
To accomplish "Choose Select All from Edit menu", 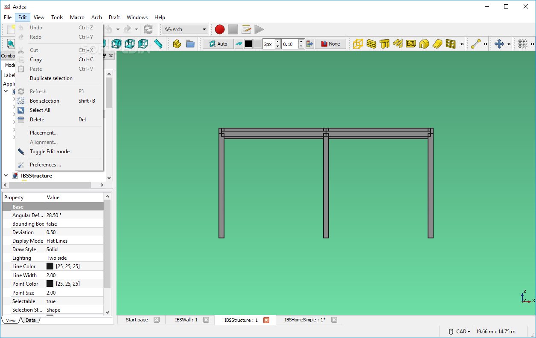I will [x=59, y=110].
